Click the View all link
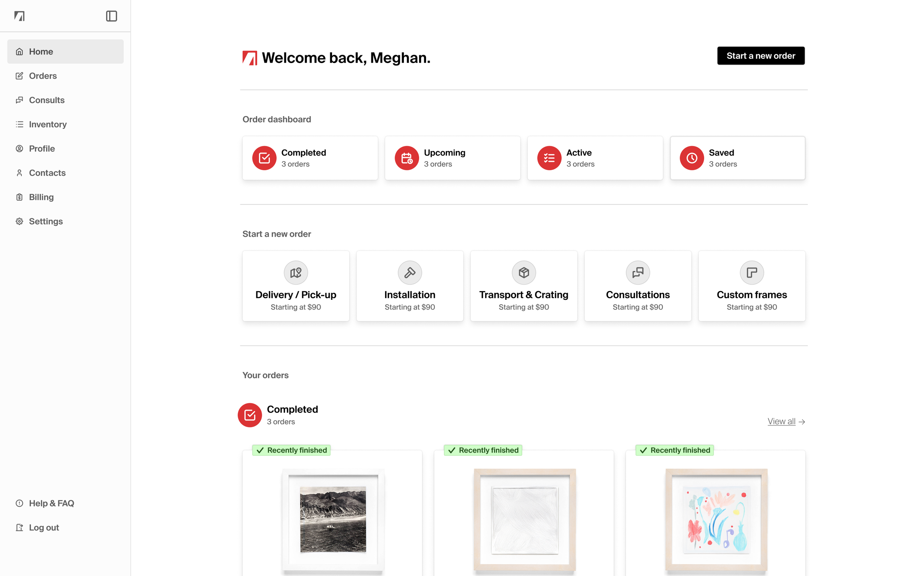Viewport: 917px width, 576px height. pos(786,421)
